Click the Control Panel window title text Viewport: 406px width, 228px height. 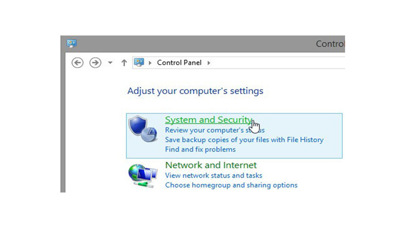click(330, 44)
